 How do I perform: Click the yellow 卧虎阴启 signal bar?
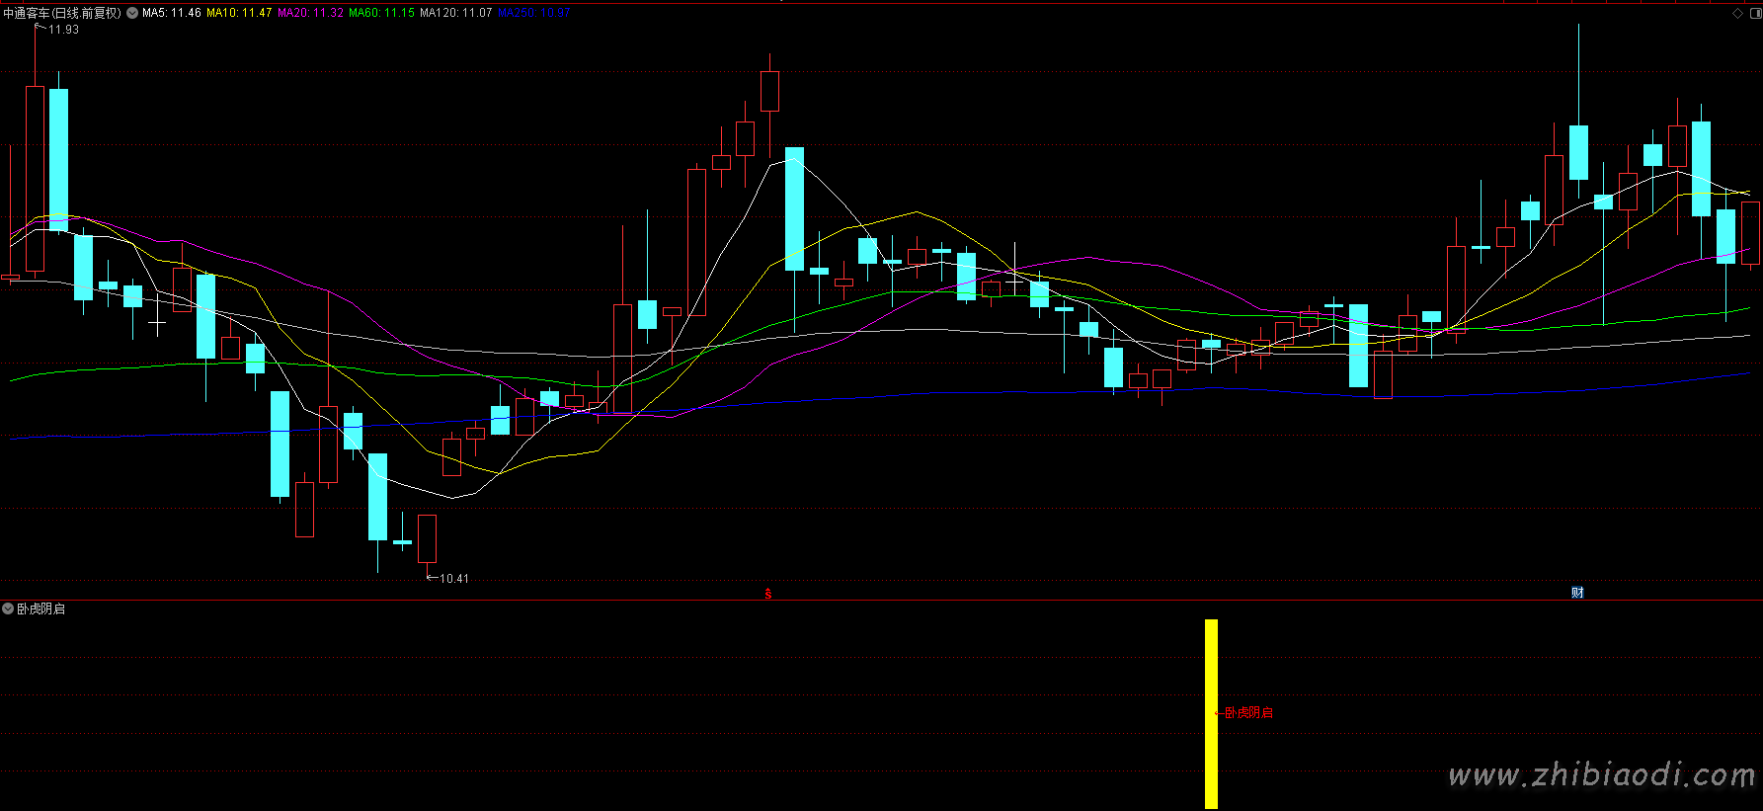[x=1211, y=714]
